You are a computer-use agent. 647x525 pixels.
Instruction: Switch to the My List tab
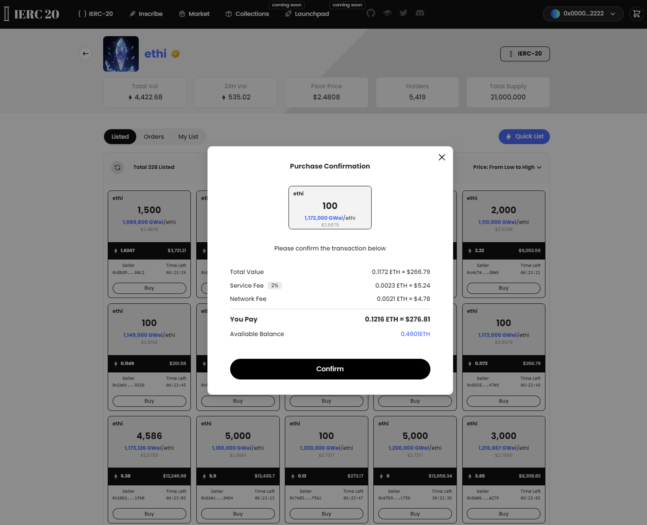pos(188,137)
